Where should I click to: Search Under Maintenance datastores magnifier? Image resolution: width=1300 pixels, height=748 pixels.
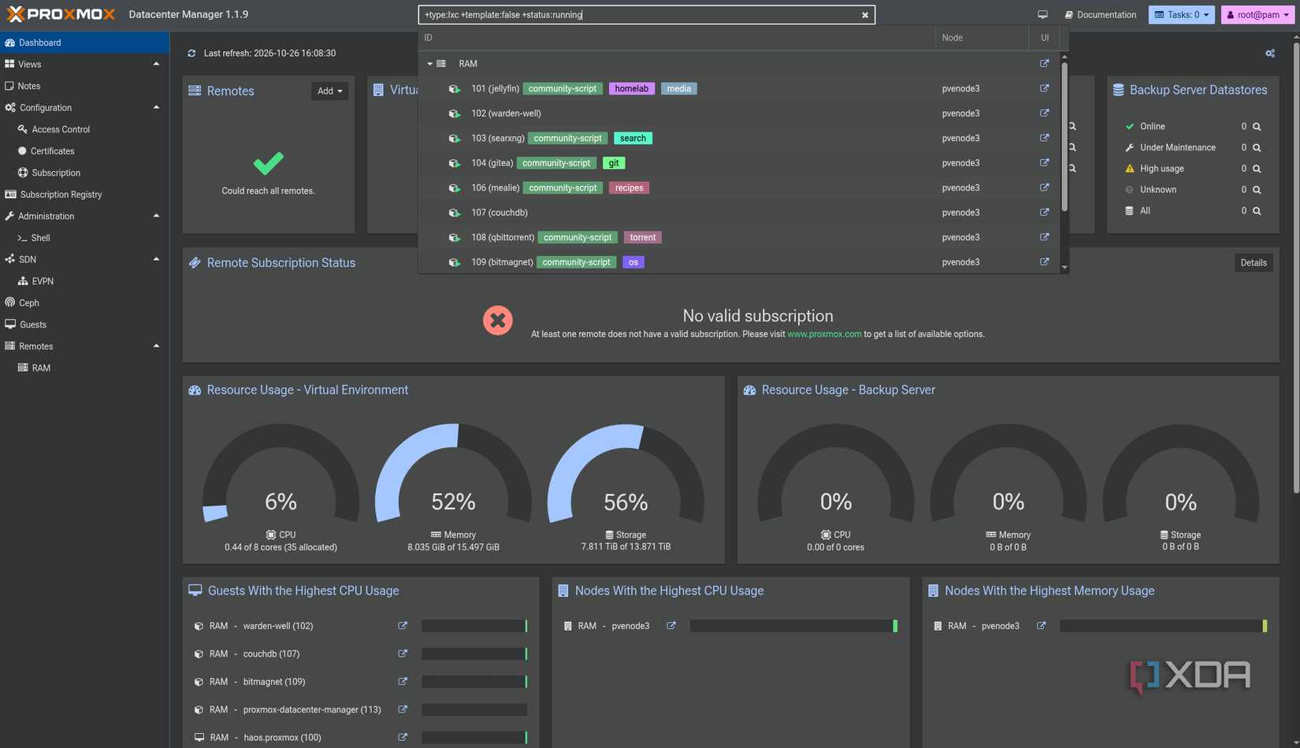click(1257, 147)
